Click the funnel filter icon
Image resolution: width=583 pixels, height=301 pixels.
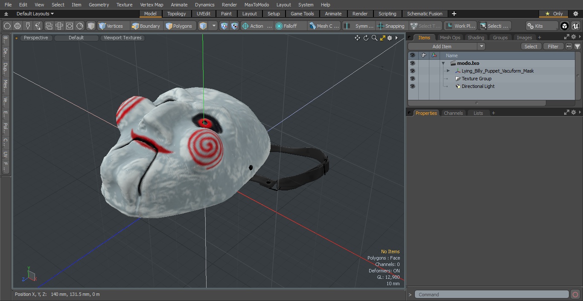pos(577,47)
